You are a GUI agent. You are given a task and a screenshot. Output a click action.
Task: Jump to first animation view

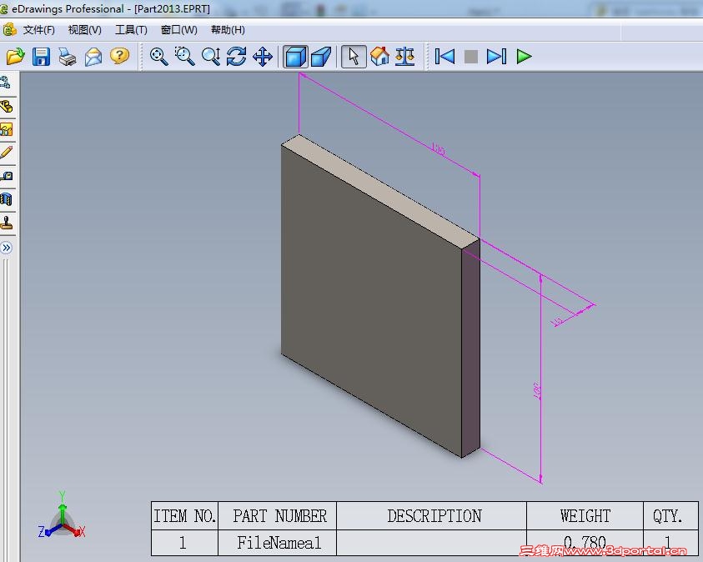pyautogui.click(x=444, y=57)
